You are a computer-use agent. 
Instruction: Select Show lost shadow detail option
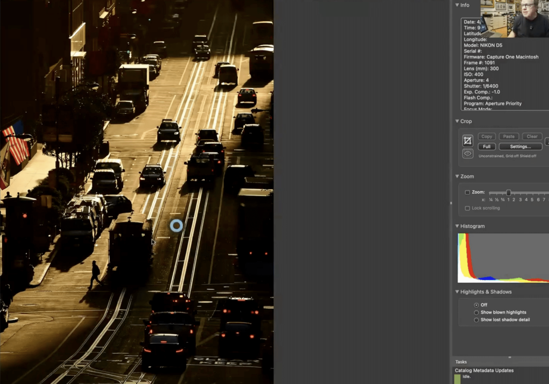point(476,320)
